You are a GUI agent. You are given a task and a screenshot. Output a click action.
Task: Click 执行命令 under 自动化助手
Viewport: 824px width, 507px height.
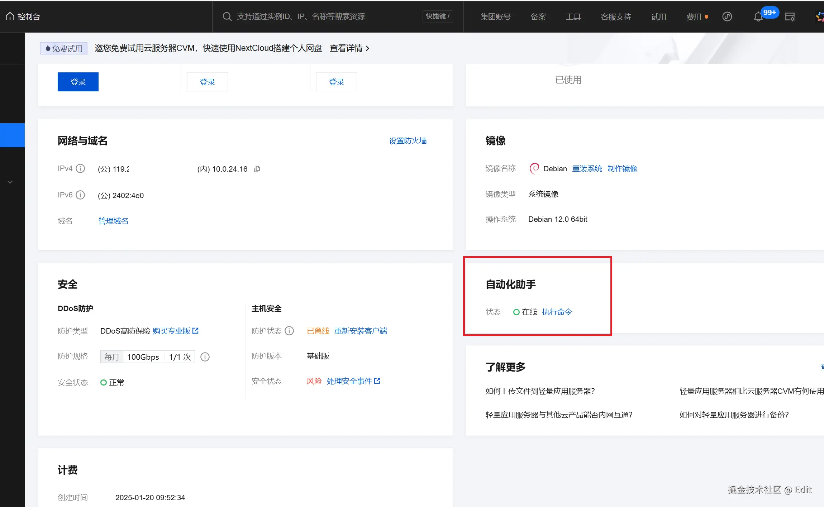pyautogui.click(x=557, y=312)
